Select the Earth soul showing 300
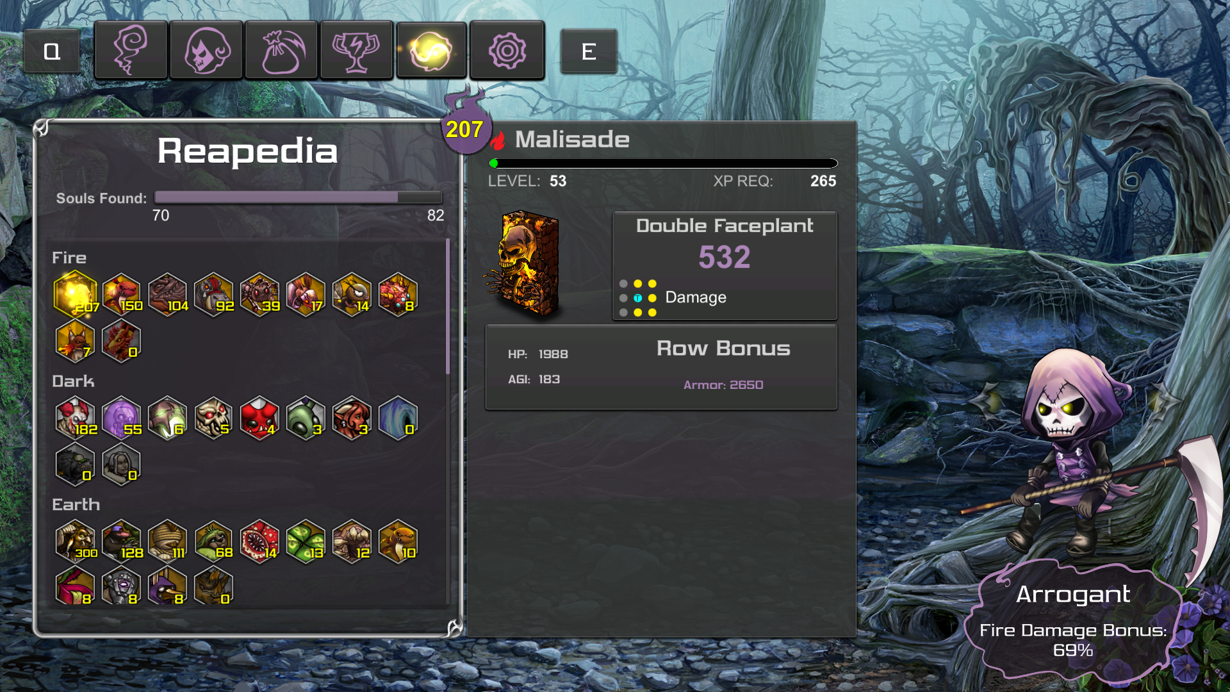 click(x=76, y=541)
